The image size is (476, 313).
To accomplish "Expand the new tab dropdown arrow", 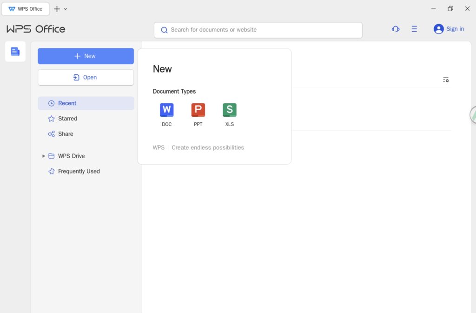I will (65, 9).
